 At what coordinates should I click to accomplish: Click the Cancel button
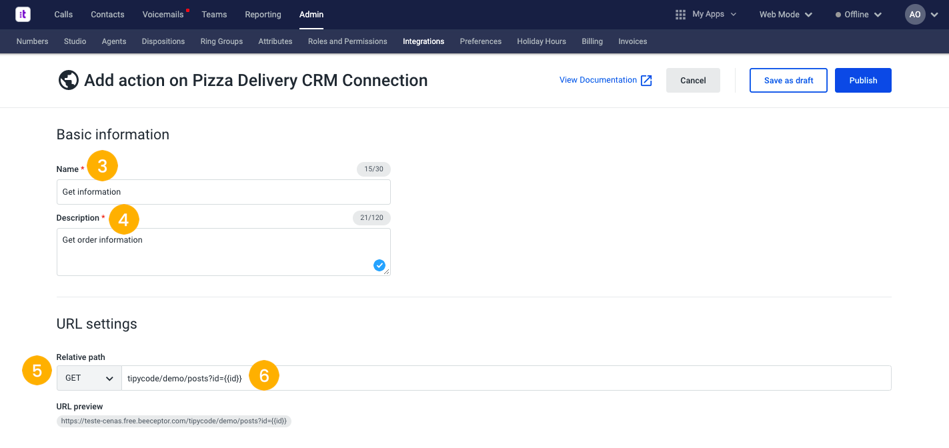(693, 80)
